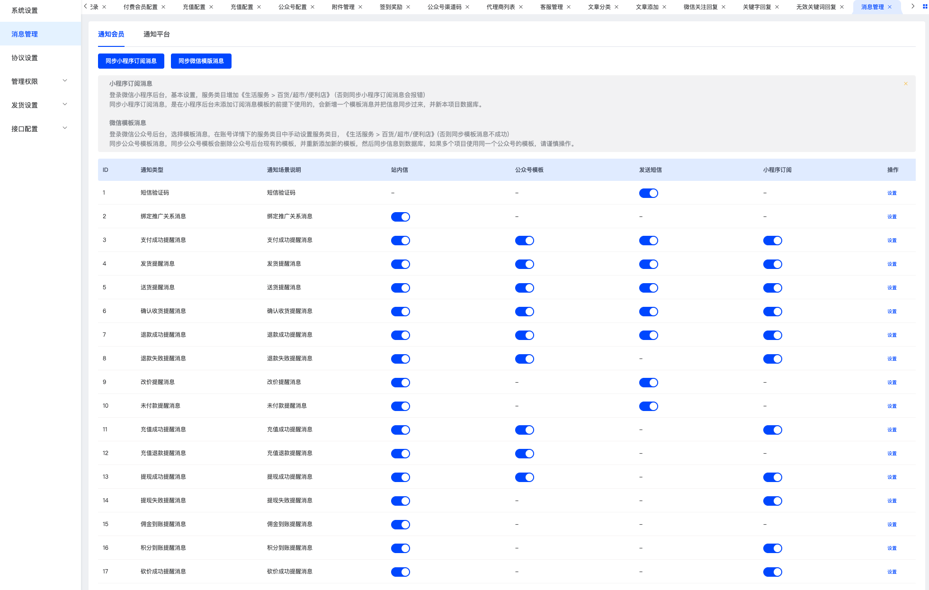Toggle 发送短信 for 改价提醒消息
929x590 pixels.
point(649,383)
